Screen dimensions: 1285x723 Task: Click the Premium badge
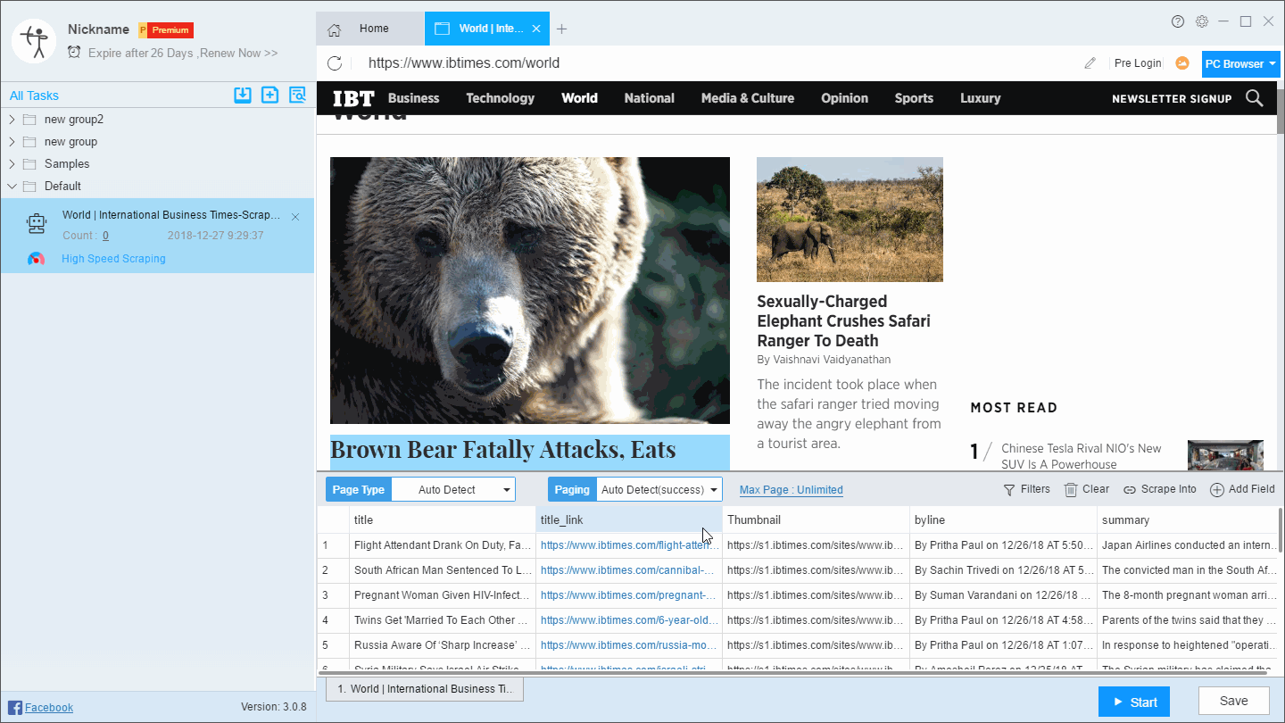167,30
